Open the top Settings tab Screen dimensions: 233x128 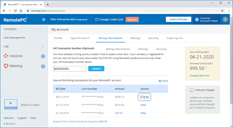point(135,38)
